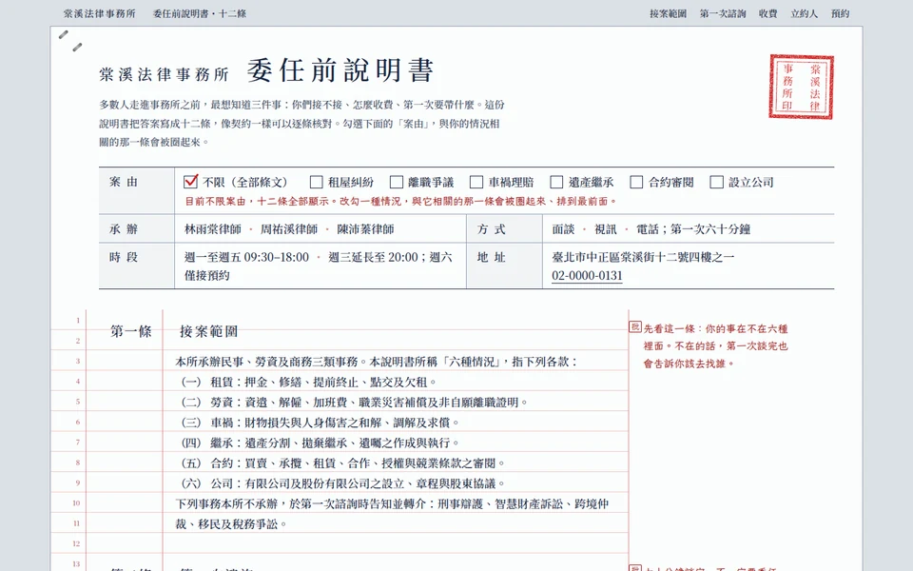Click lawyer name 陳沛蓁律師
Image resolution: width=913 pixels, height=571 pixels.
coord(365,229)
